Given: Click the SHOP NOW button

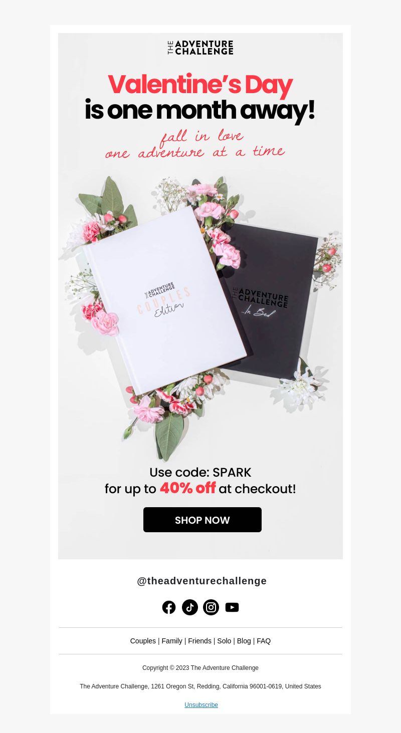Looking at the screenshot, I should [203, 520].
